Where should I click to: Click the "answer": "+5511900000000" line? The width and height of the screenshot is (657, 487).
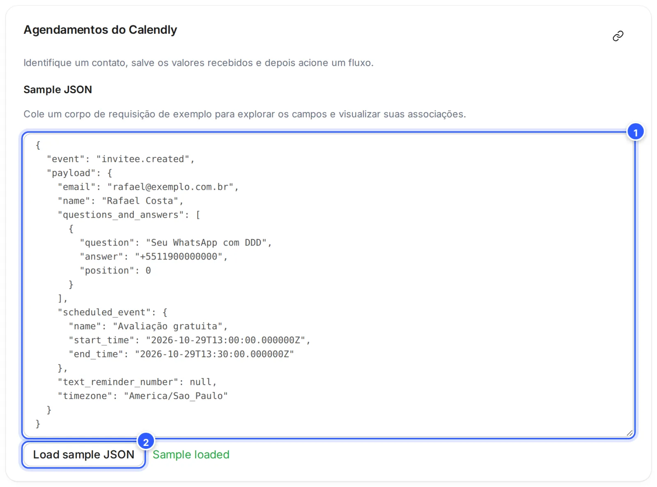click(154, 257)
